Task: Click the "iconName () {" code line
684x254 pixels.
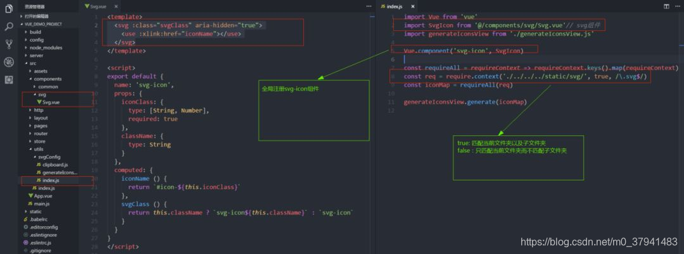Action: tap(144, 179)
